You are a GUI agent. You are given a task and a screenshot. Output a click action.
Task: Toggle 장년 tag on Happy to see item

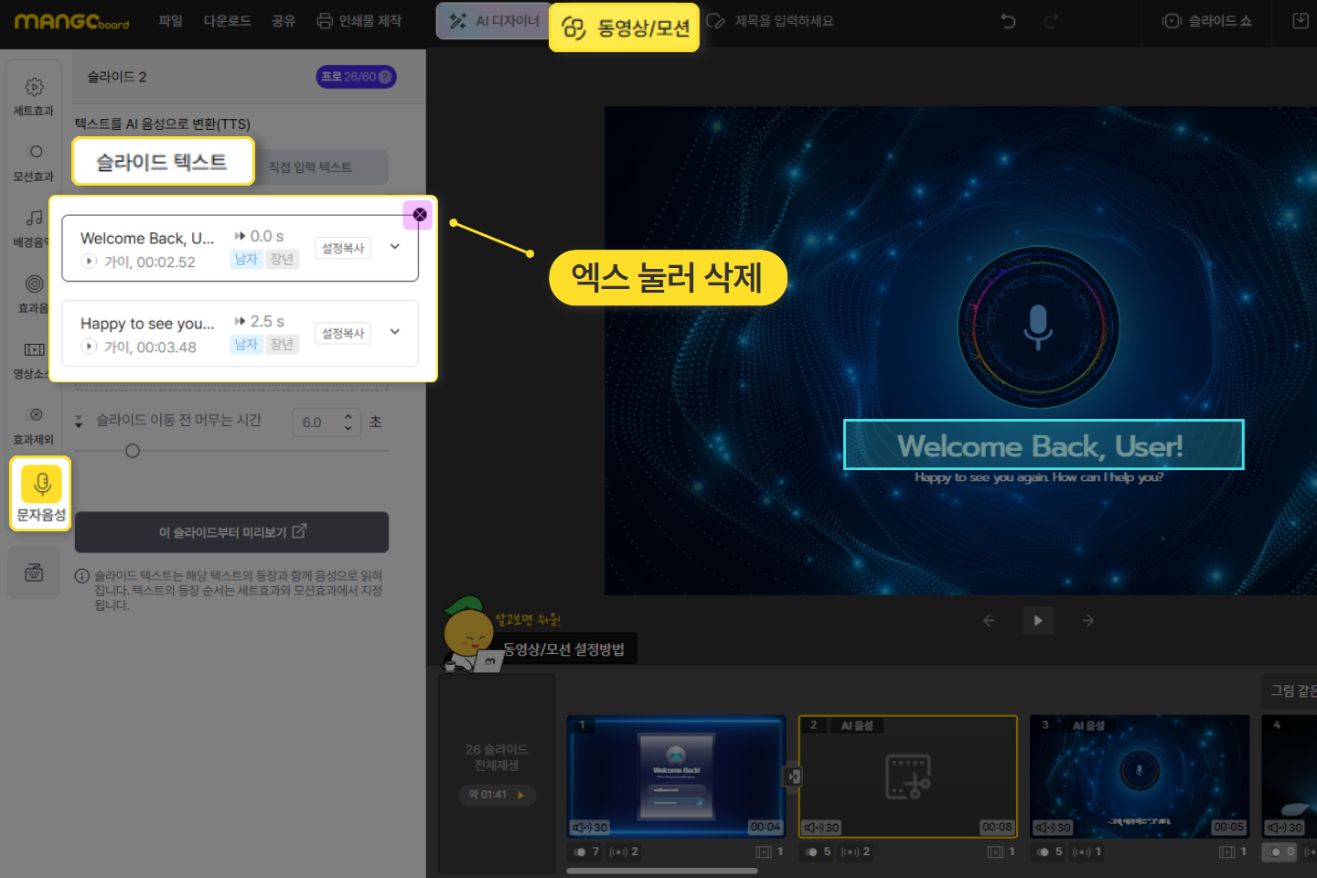pyautogui.click(x=282, y=345)
